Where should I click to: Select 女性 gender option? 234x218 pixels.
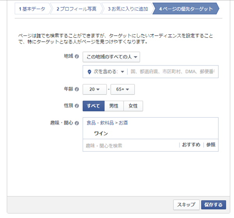(x=133, y=106)
